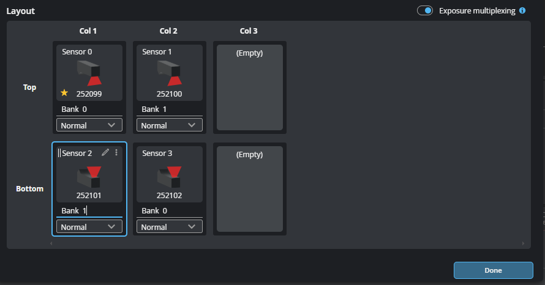Click the Sensor 2 camera icon
This screenshot has height=285, width=545.
coord(89,175)
